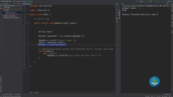
Task: Collapse the 23-Switch Case project root
Action: [3, 6]
